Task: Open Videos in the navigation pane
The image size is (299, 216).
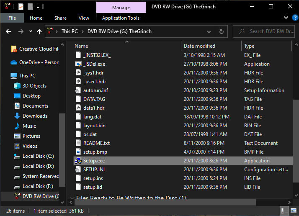Action: (x=26, y=146)
